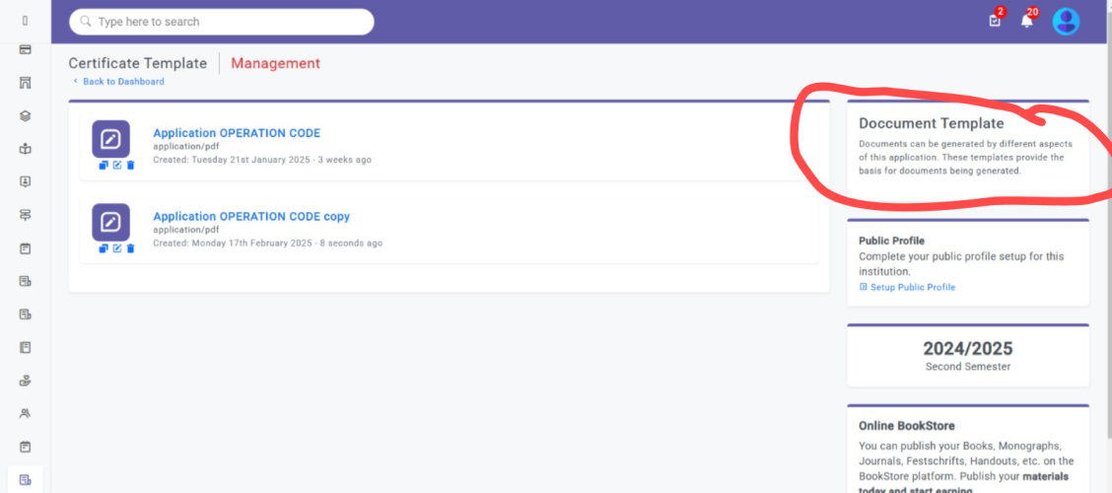This screenshot has width=1112, height=493.
Task: Delete the Application OPERATION CODE template
Action: click(130, 166)
